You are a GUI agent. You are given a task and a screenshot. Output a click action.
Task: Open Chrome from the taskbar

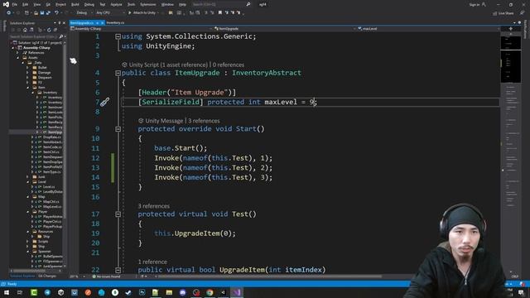pos(210,292)
